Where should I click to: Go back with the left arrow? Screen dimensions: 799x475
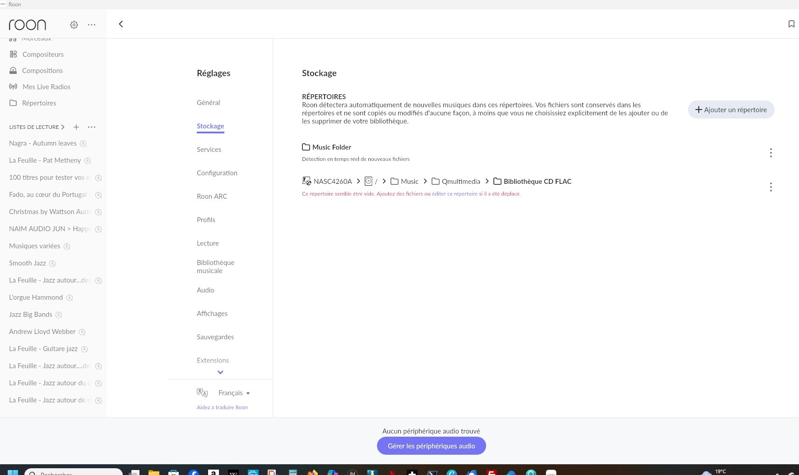(121, 24)
